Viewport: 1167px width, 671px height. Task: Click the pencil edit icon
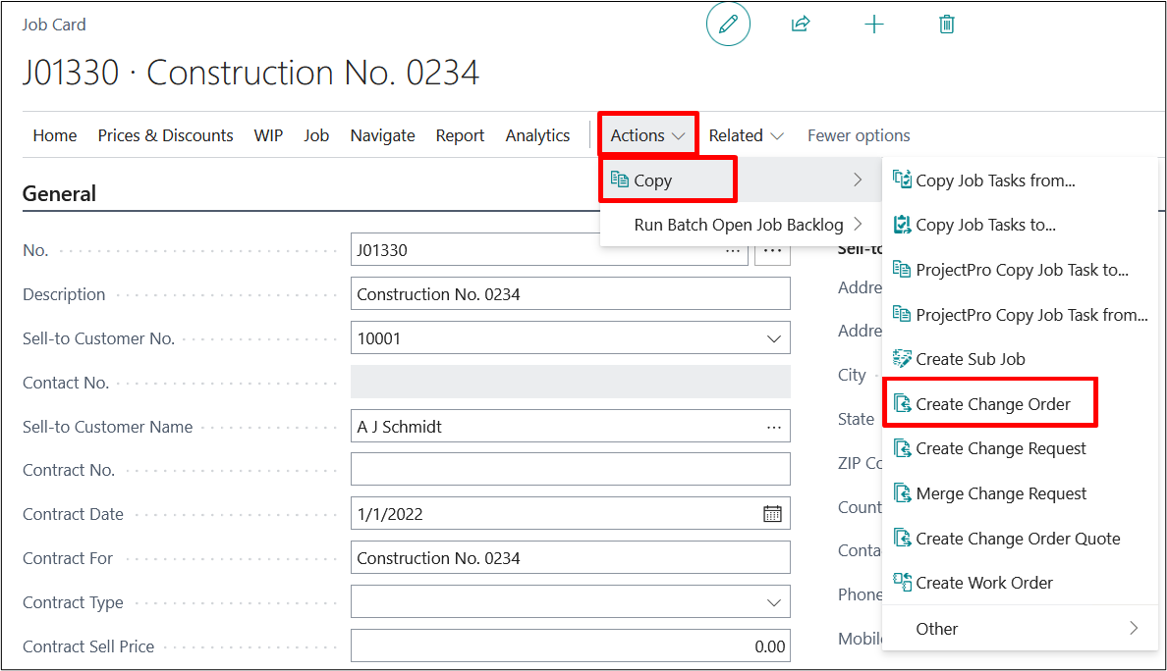[x=728, y=25]
